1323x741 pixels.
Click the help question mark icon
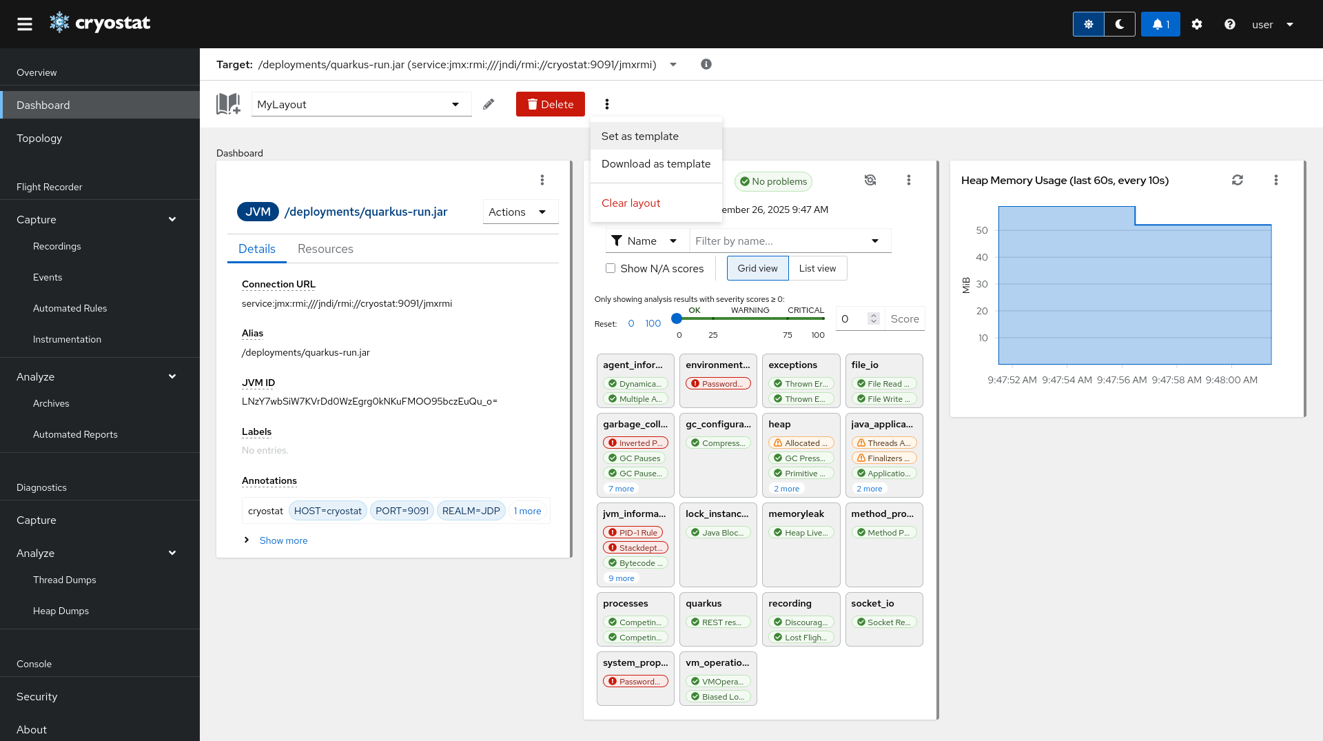pos(1229,24)
